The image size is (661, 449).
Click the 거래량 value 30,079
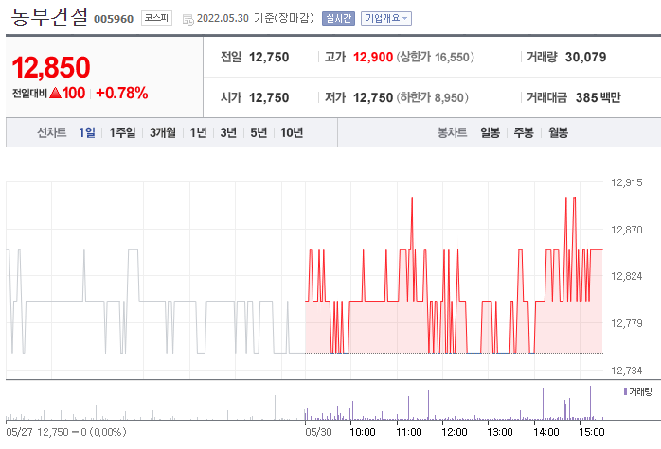585,57
